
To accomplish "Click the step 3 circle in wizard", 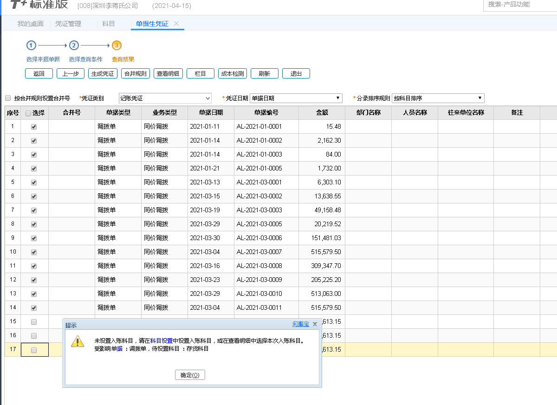I will (117, 46).
